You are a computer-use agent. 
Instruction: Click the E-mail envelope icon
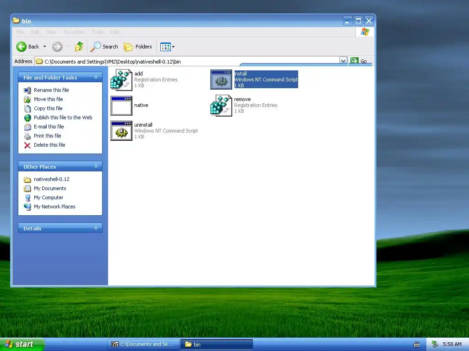point(27,127)
